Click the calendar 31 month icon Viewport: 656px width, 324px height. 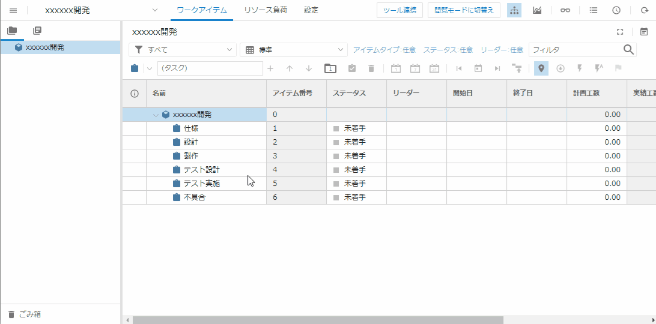pos(434,68)
